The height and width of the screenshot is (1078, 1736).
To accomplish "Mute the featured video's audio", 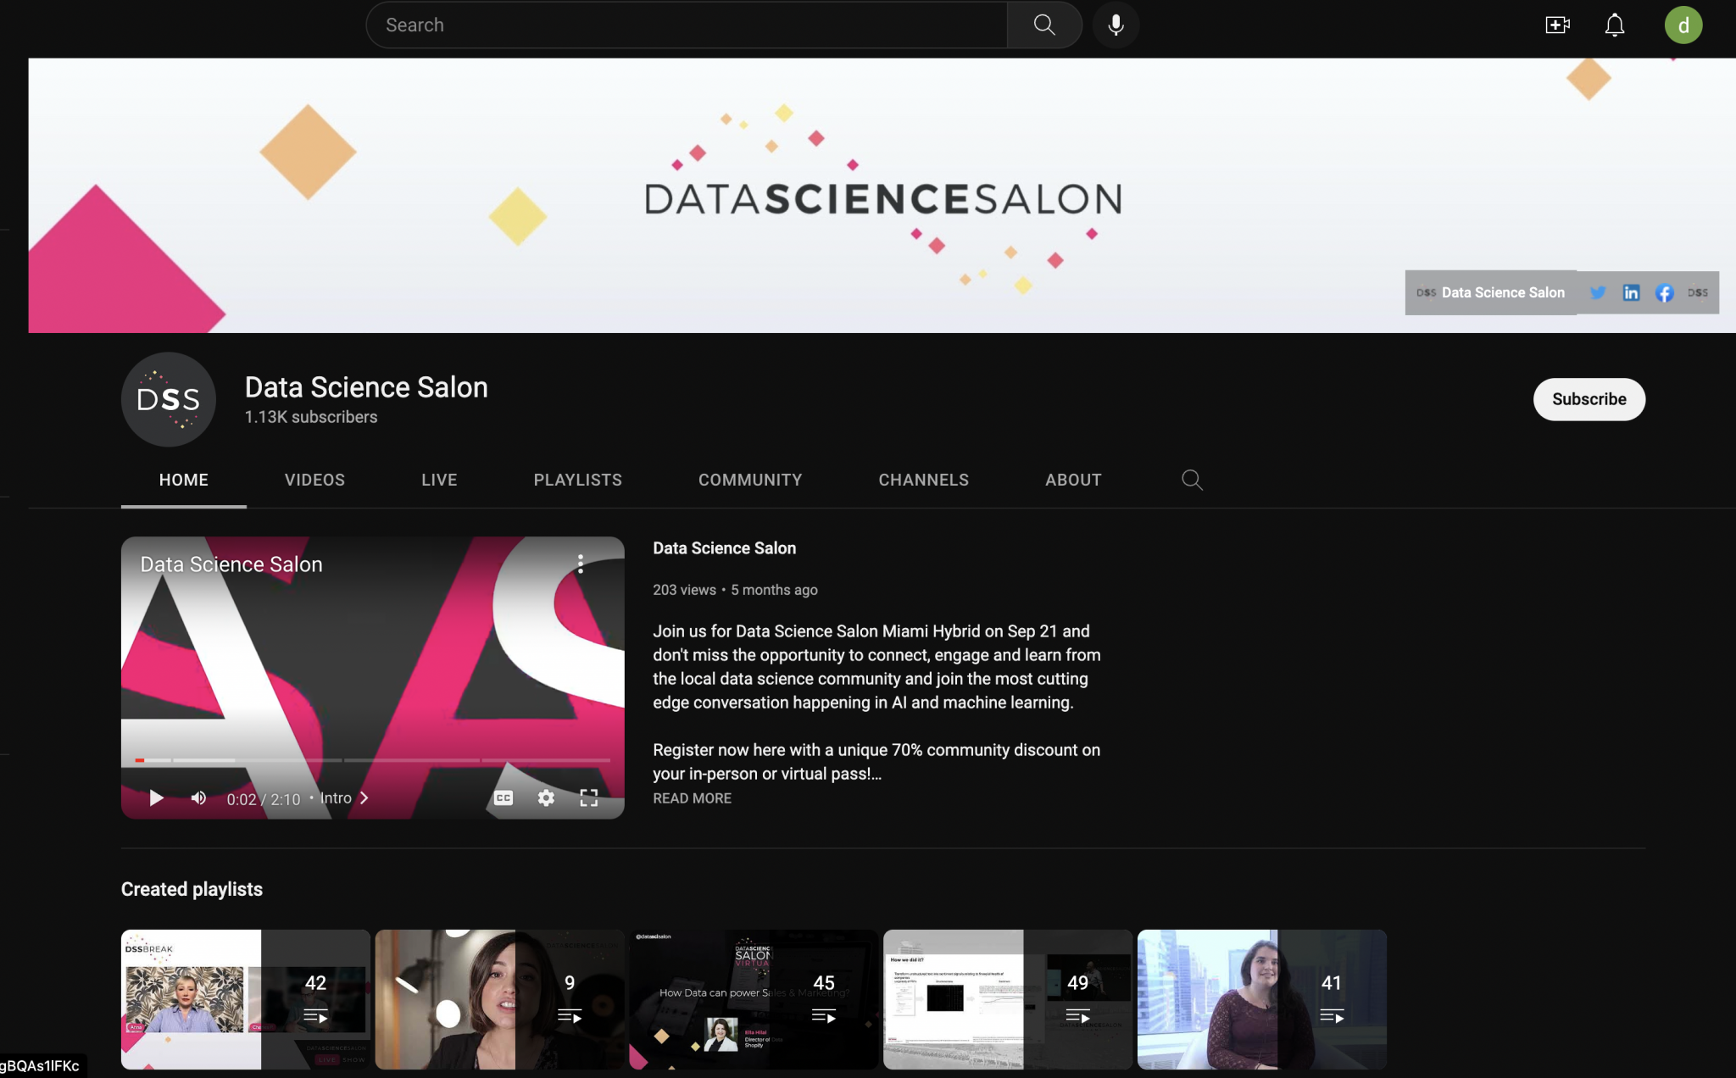I will [x=198, y=797].
